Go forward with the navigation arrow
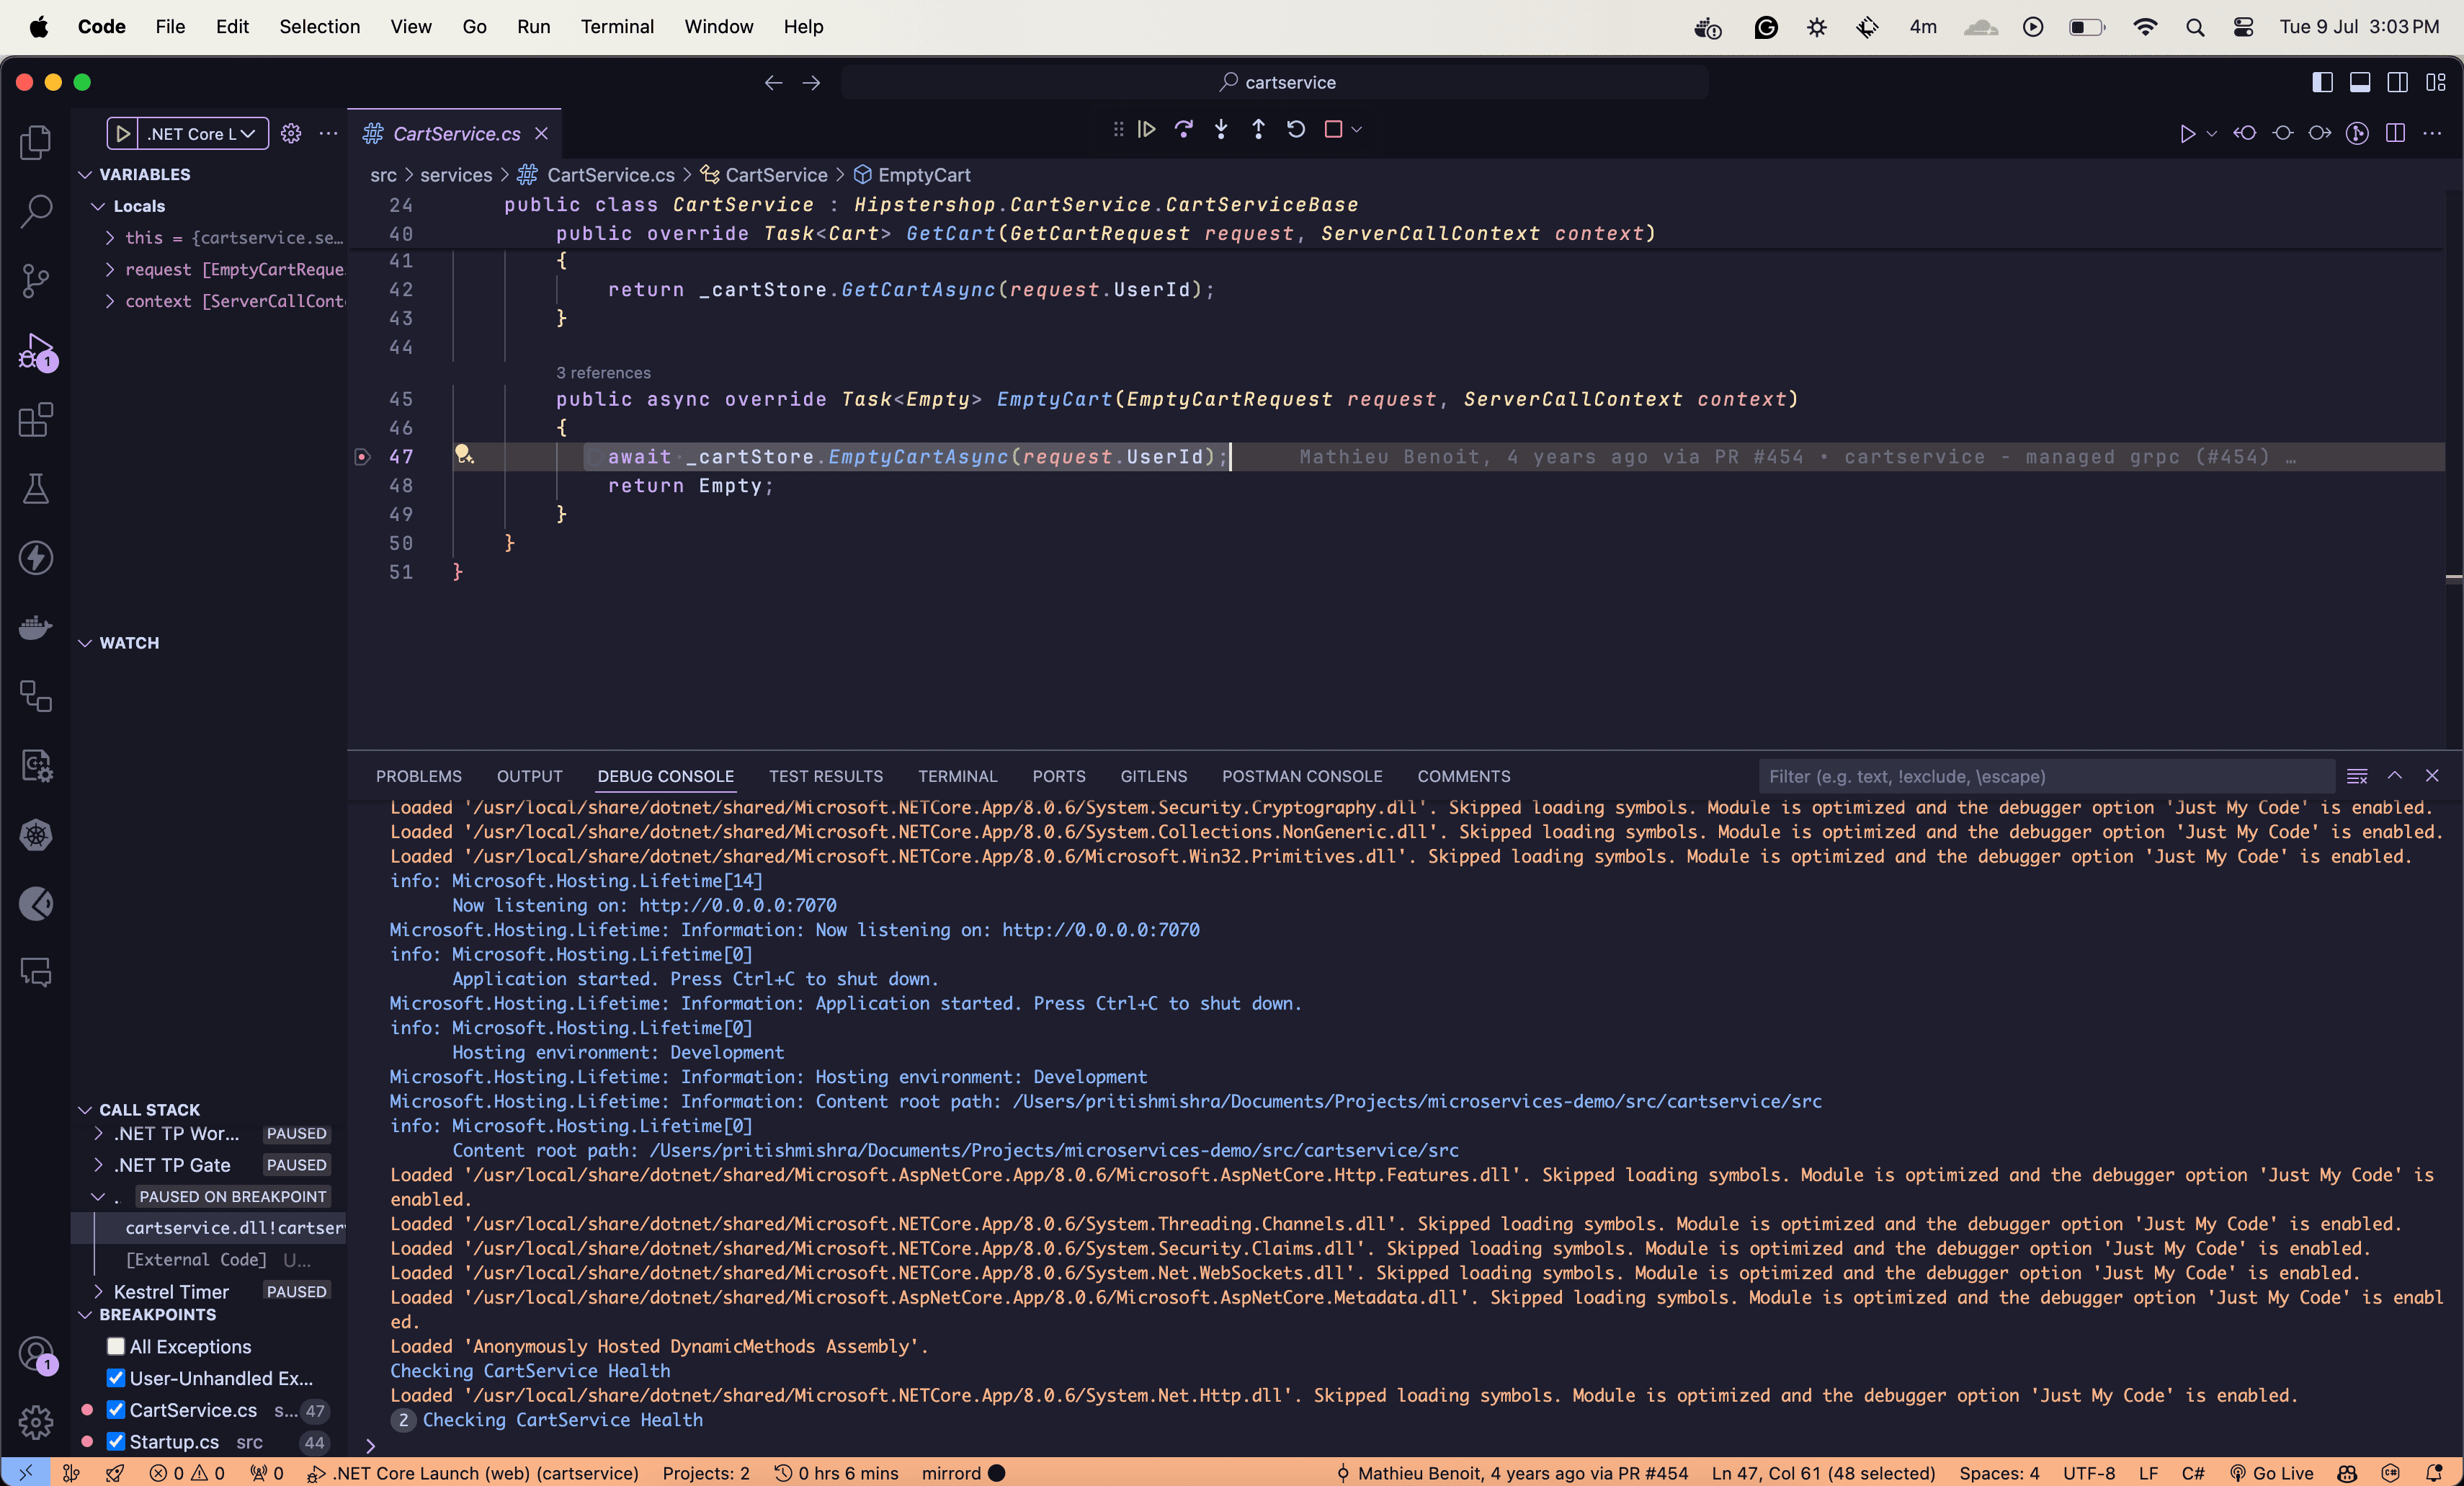Screen dimensions: 2464x1486 (x=811, y=82)
